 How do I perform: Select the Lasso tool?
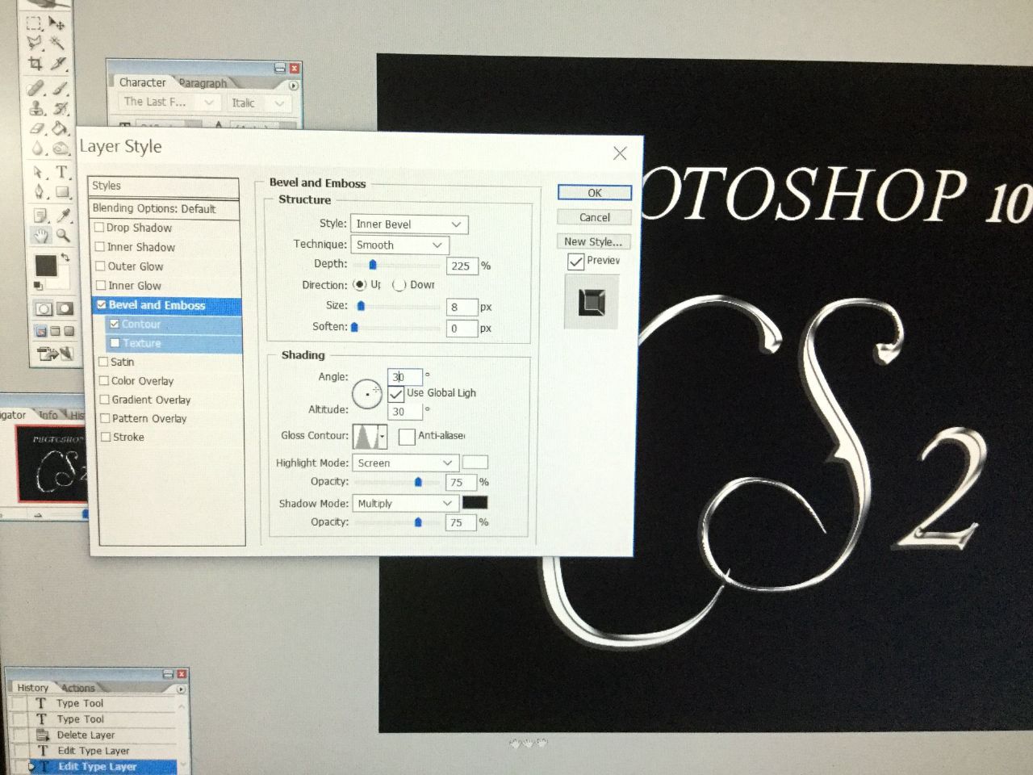[x=36, y=43]
